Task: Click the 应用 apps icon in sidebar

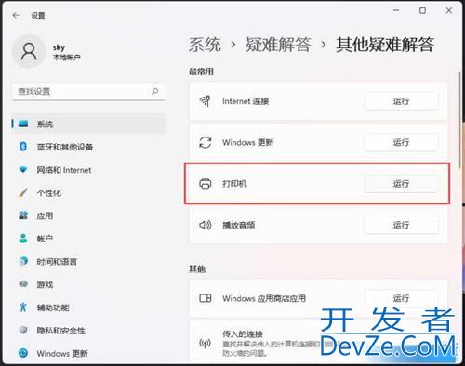Action: [23, 216]
